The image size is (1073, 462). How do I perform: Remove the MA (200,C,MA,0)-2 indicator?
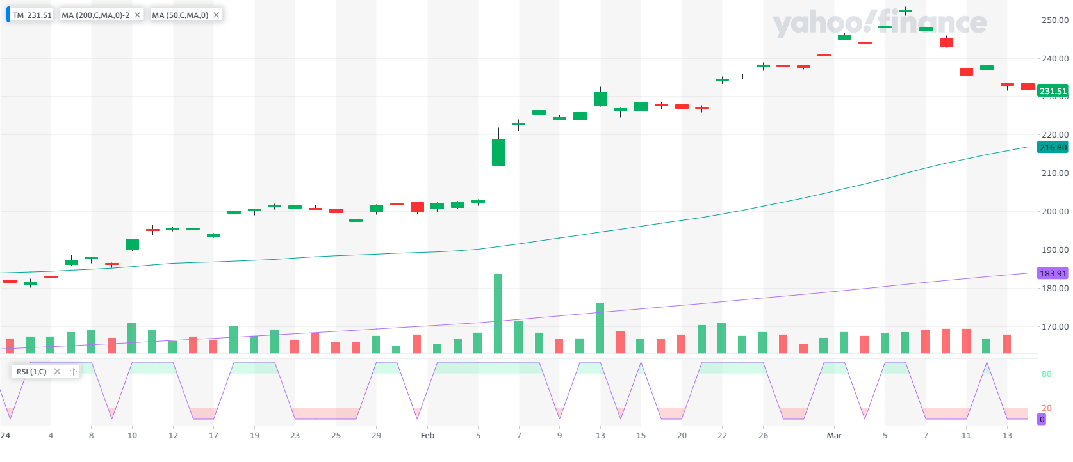click(x=137, y=15)
